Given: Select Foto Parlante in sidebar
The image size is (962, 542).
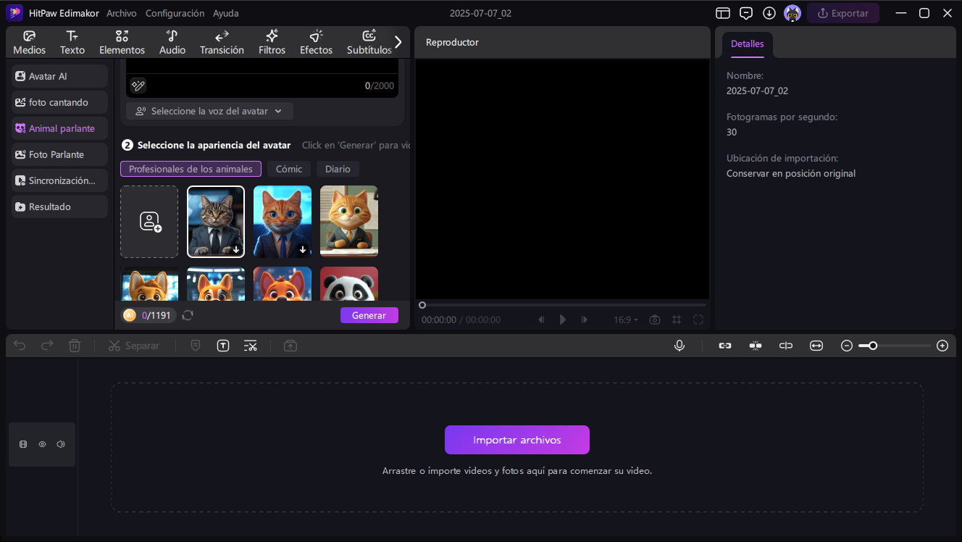Looking at the screenshot, I should [59, 154].
